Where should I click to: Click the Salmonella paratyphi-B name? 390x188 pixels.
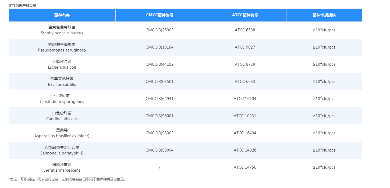(x=62, y=153)
